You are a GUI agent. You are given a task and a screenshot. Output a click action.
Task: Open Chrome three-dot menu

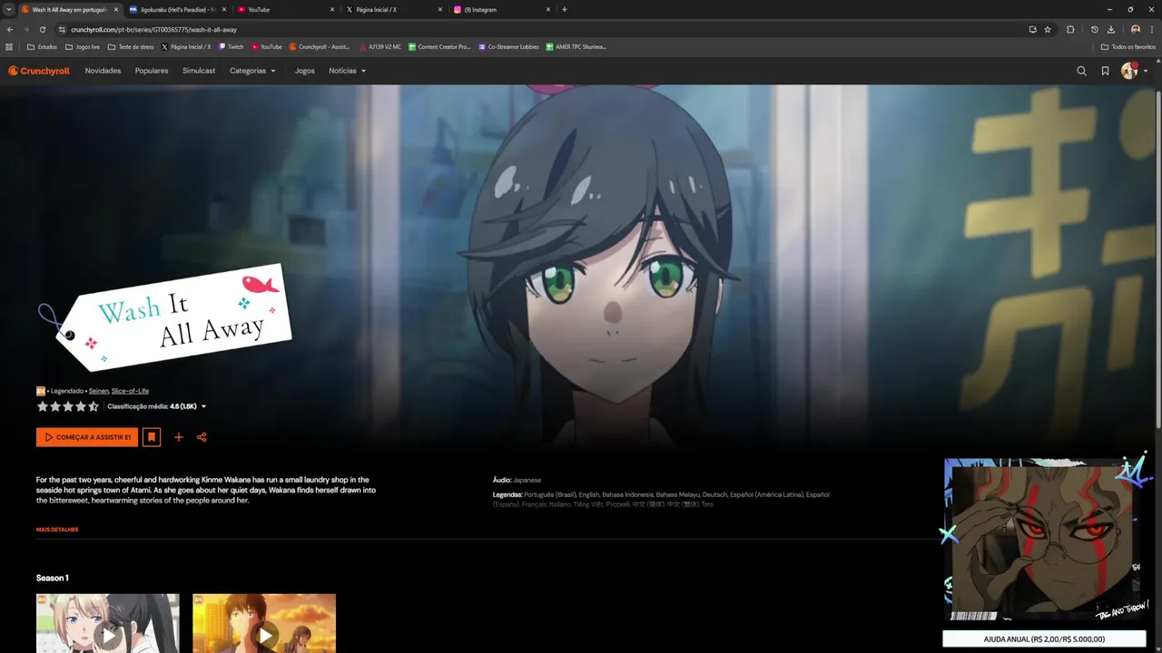click(1152, 29)
